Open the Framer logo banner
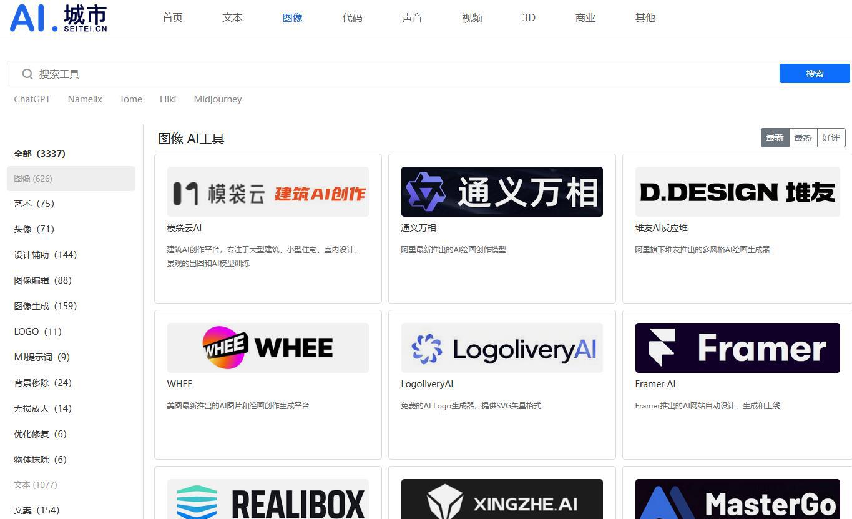Image resolution: width=852 pixels, height=519 pixels. (x=737, y=348)
